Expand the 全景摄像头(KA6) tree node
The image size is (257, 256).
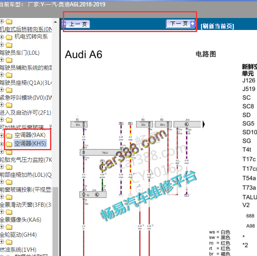[x=1, y=212]
